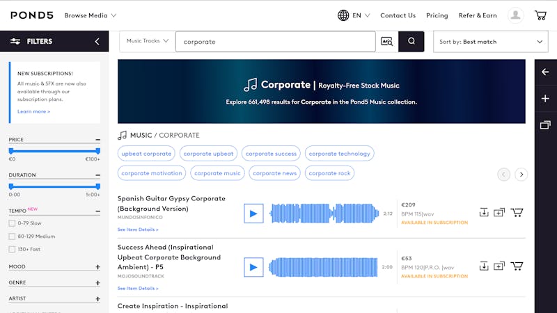557x313 pixels.
Task: Open Music Tracks media type dropdown
Action: [x=147, y=41]
